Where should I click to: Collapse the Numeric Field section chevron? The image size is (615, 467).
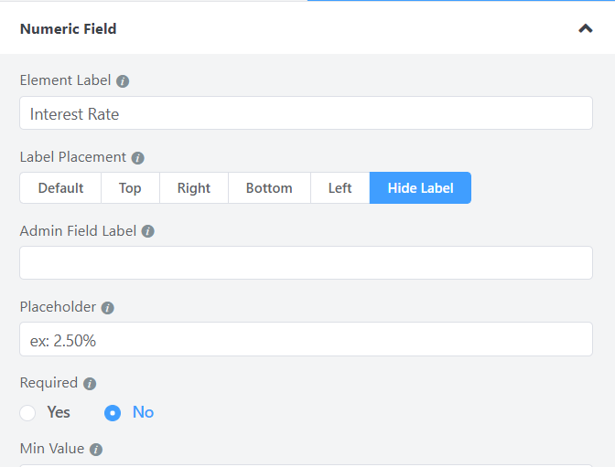[586, 28]
